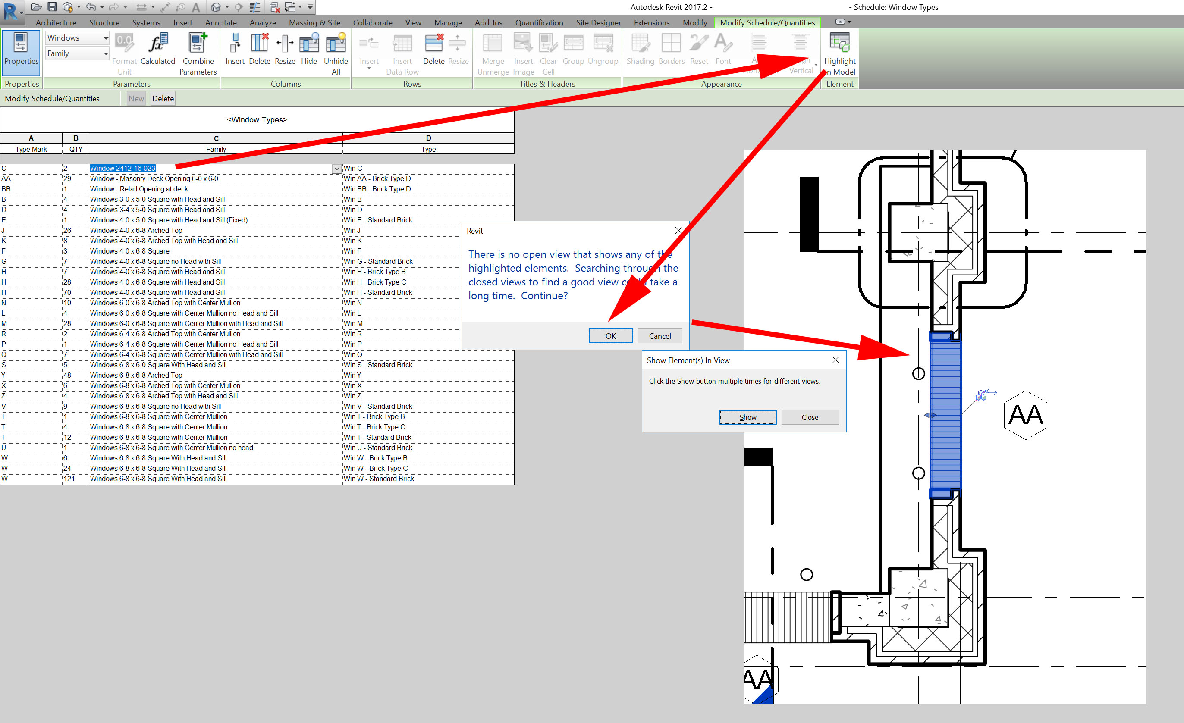Click Save icon in quick access toolbar

[52, 7]
